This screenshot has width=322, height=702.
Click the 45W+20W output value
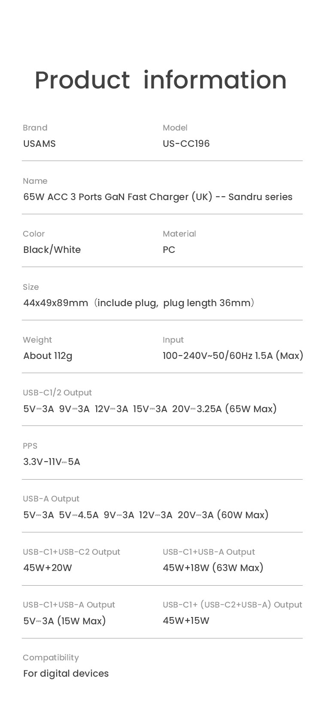pos(48,568)
